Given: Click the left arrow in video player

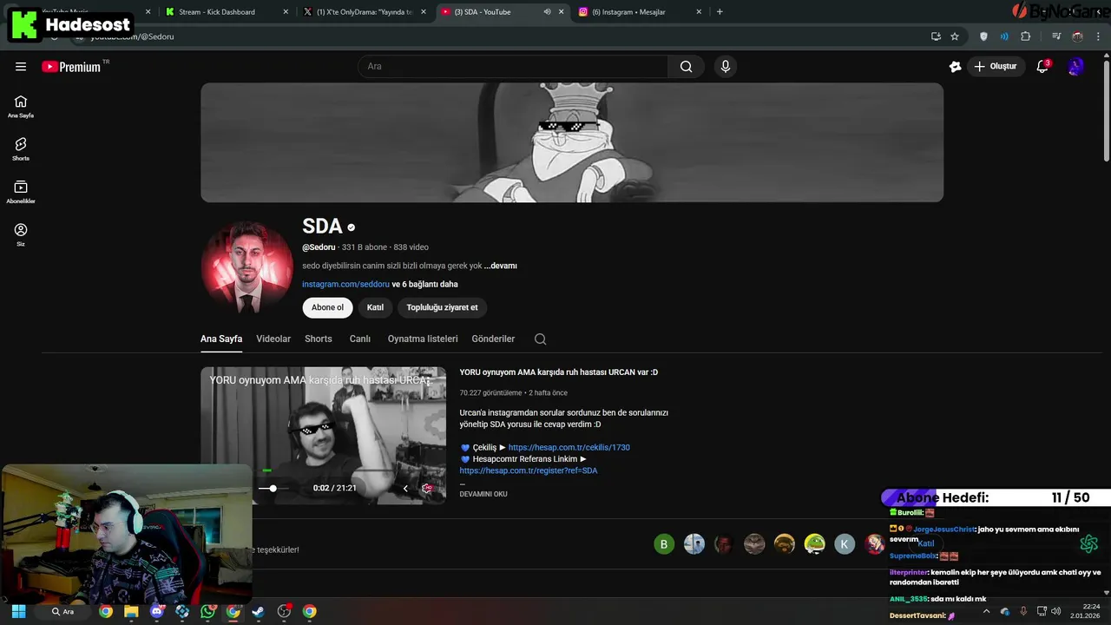Looking at the screenshot, I should coord(405,489).
